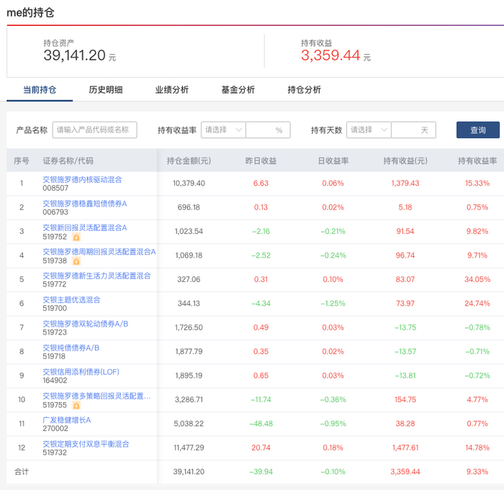Open fund 交银施罗德新生活力灵活配置混合

(x=96, y=276)
